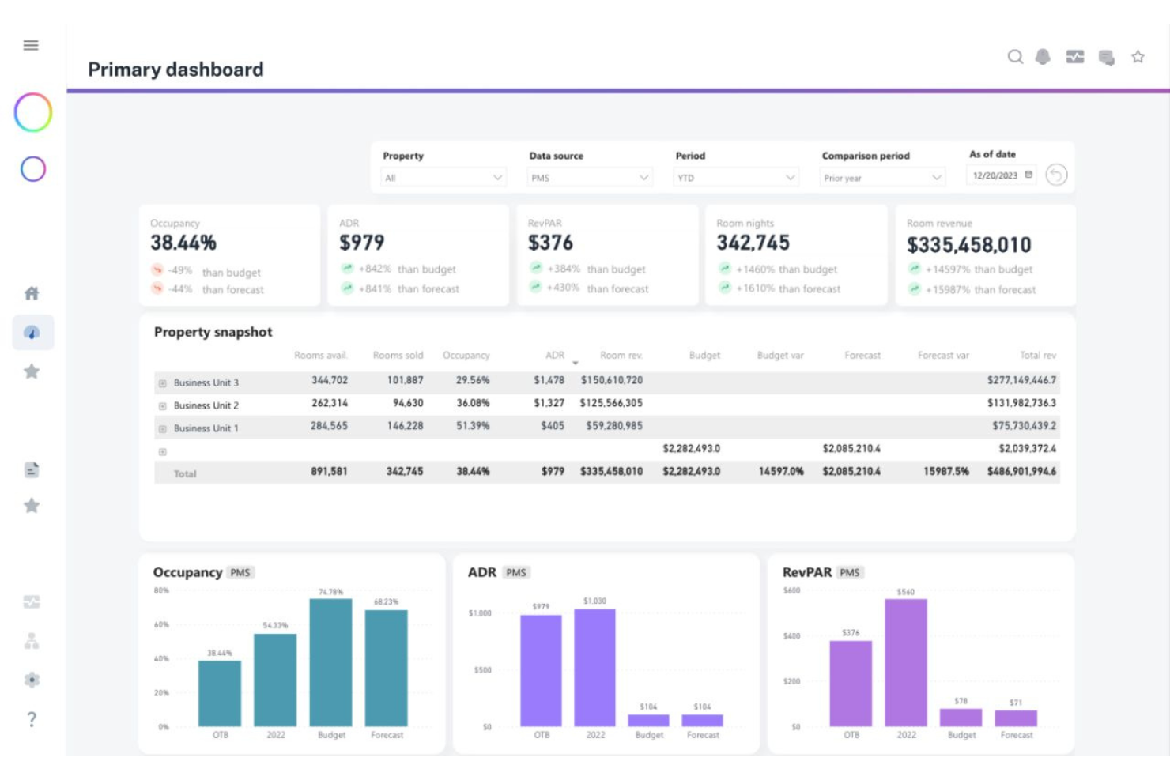Select the dashboard gauge icon in the sidebar

click(32, 332)
